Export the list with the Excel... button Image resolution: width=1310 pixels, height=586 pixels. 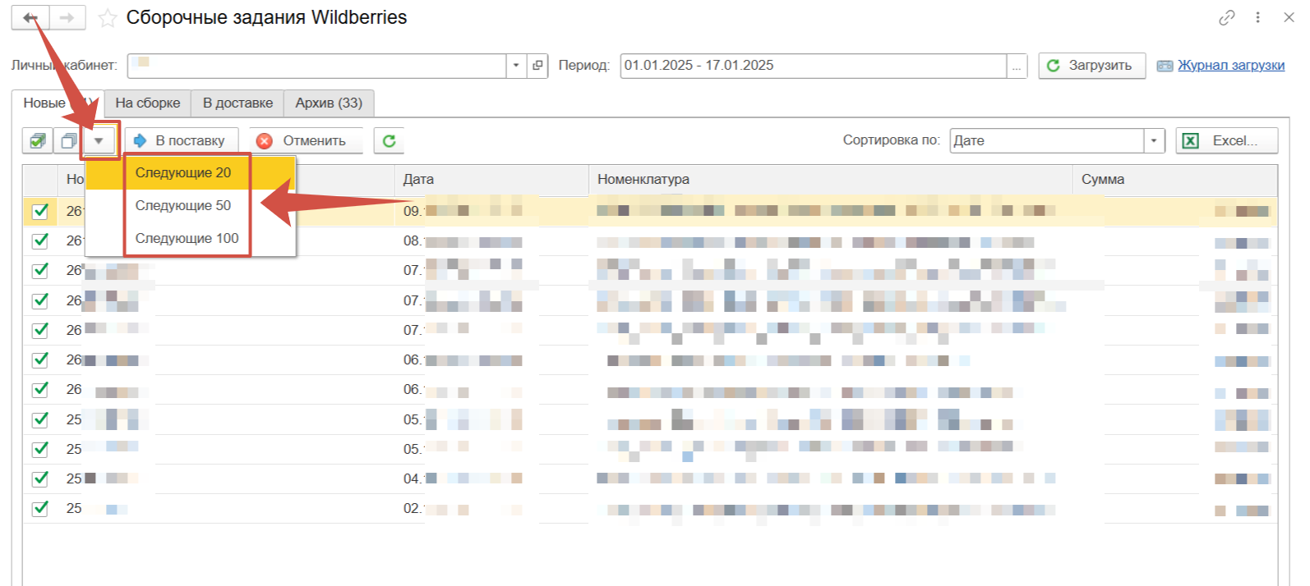coord(1226,141)
